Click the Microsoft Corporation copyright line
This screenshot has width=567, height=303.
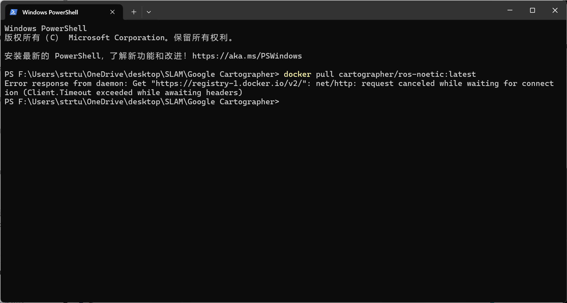tap(120, 38)
